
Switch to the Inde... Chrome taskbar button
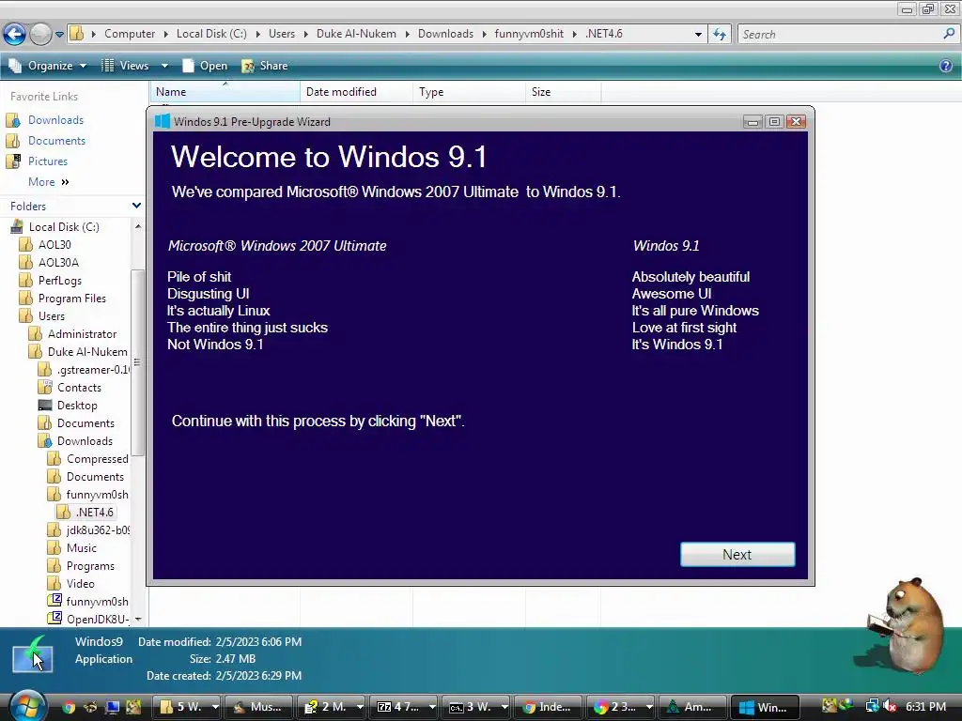pyautogui.click(x=548, y=707)
